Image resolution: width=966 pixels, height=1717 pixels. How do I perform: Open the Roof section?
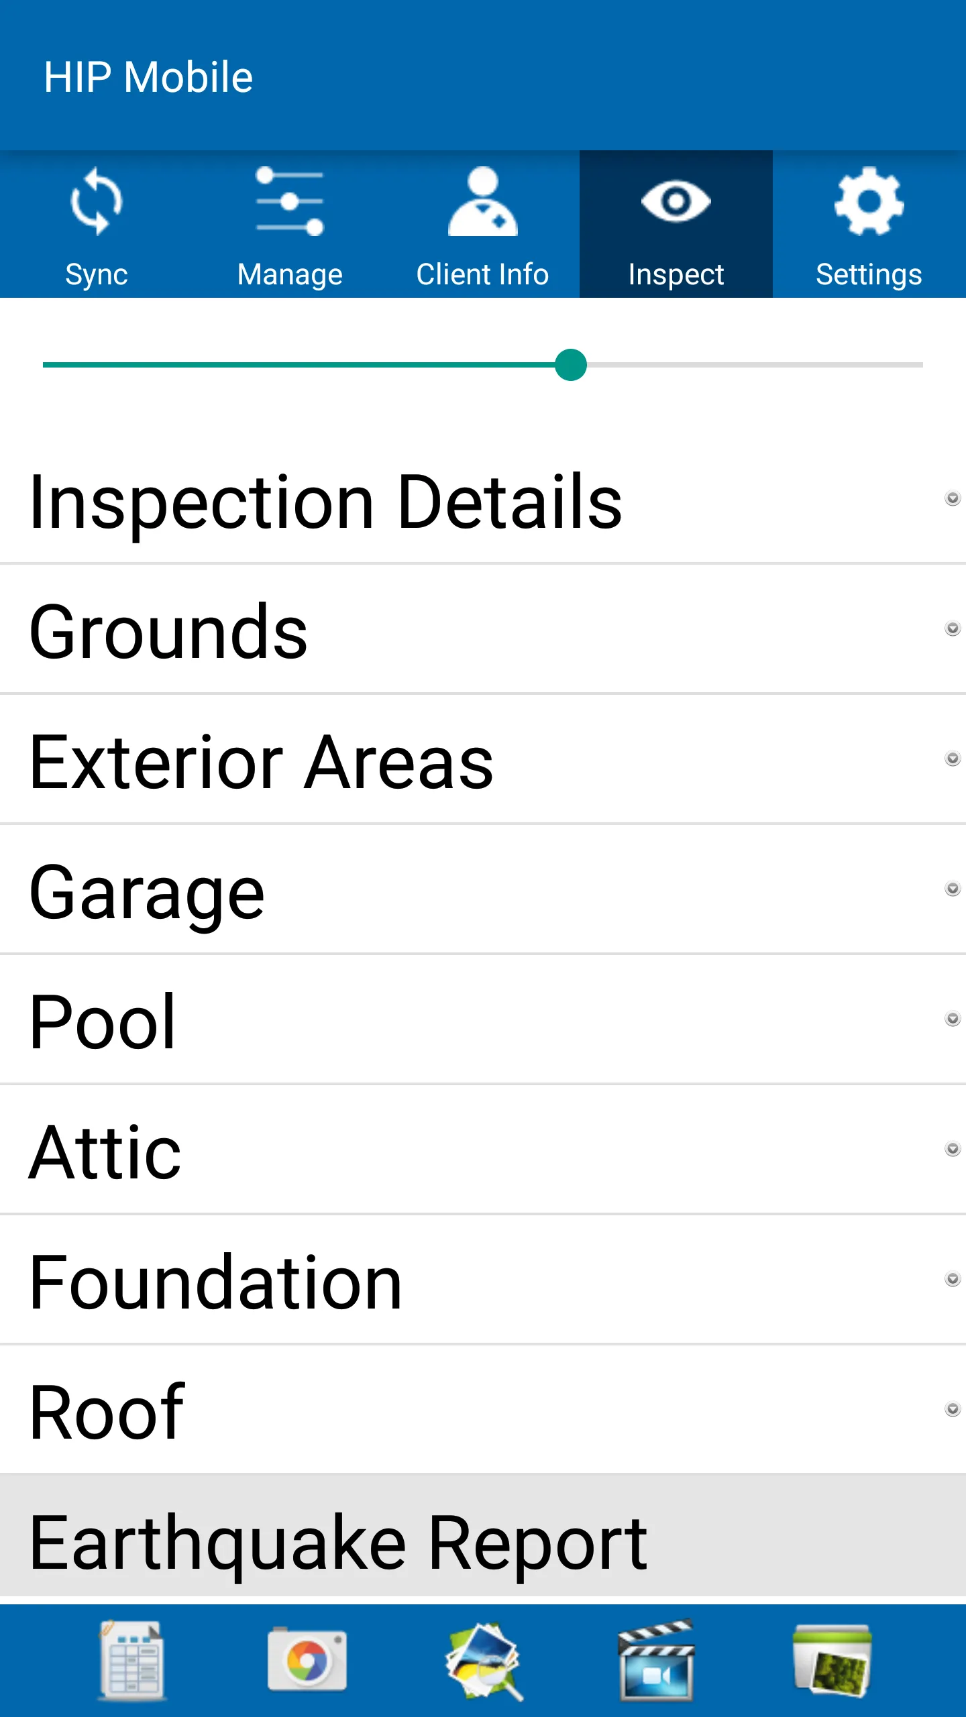[483, 1410]
